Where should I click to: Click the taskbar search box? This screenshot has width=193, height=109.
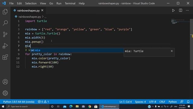28,106
